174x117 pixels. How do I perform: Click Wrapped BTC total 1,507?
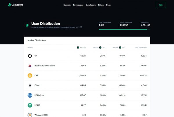click(x=144, y=115)
